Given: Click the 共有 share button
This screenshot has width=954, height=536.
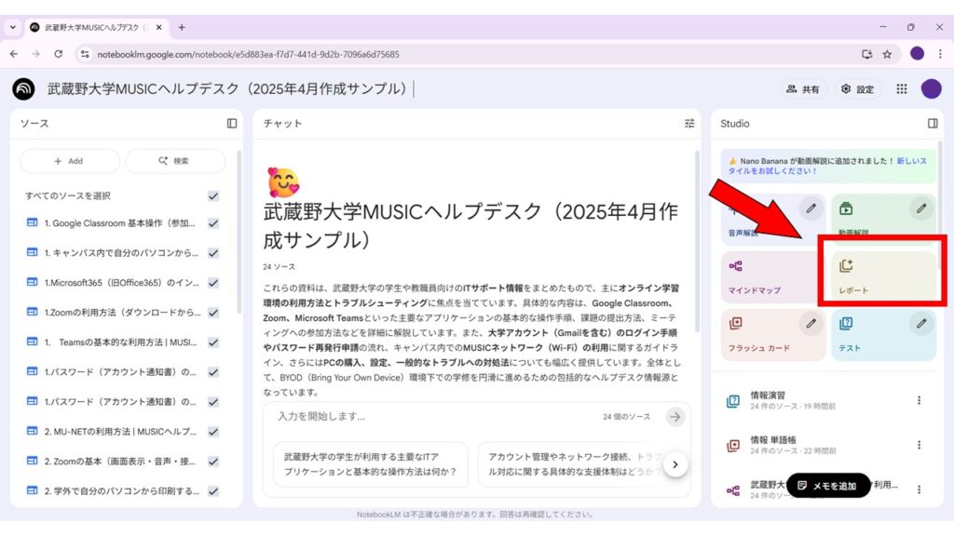Looking at the screenshot, I should pos(803,88).
